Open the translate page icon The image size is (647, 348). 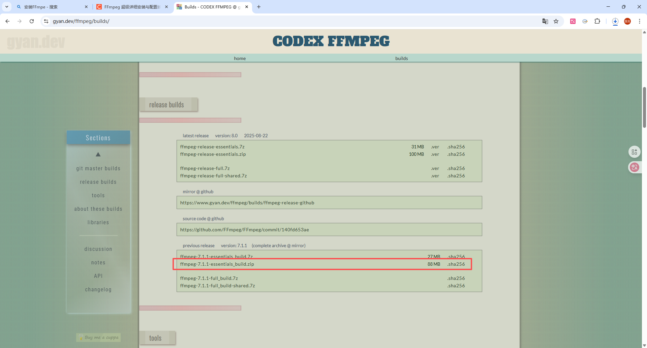tap(545, 21)
